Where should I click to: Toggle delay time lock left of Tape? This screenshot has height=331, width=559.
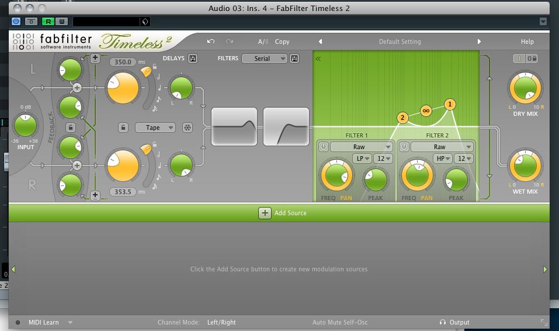[x=123, y=127]
